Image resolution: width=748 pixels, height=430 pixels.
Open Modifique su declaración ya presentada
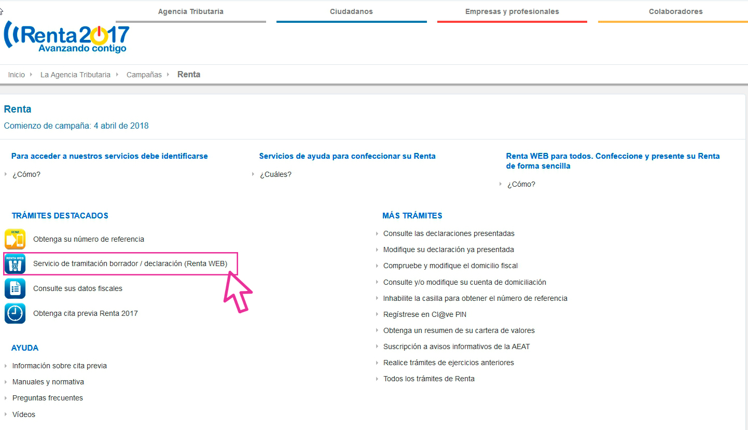[449, 249]
